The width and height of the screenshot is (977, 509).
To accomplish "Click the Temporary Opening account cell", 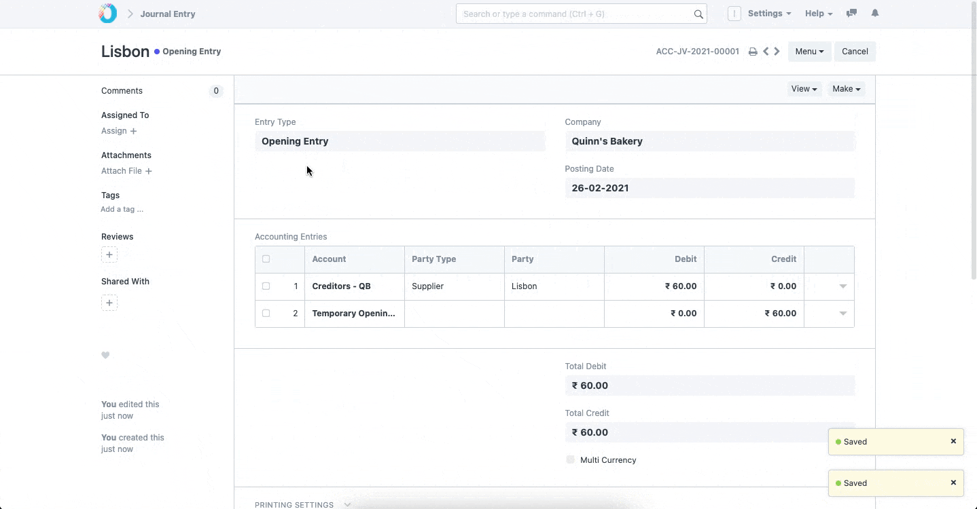I will (x=355, y=314).
